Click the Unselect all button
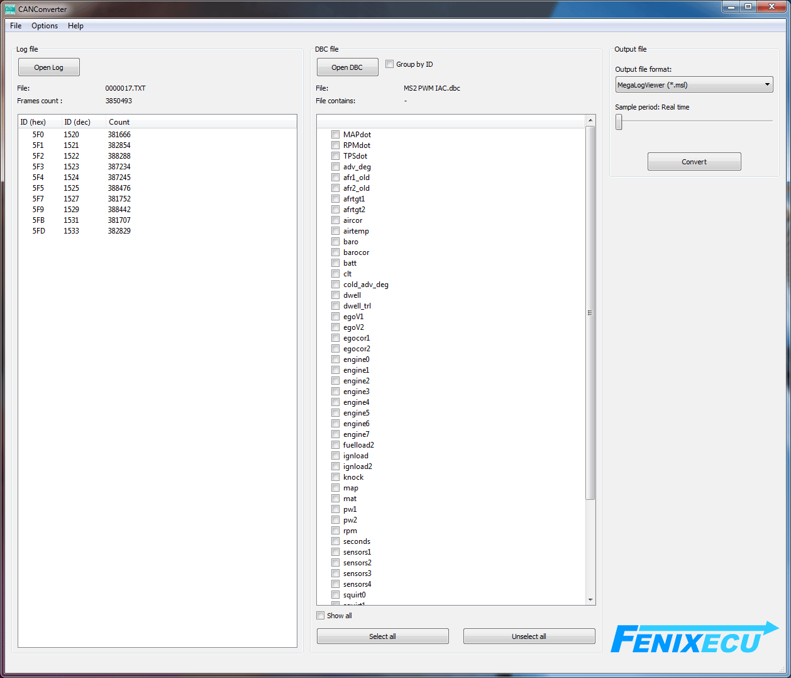This screenshot has height=678, width=791. (x=529, y=636)
